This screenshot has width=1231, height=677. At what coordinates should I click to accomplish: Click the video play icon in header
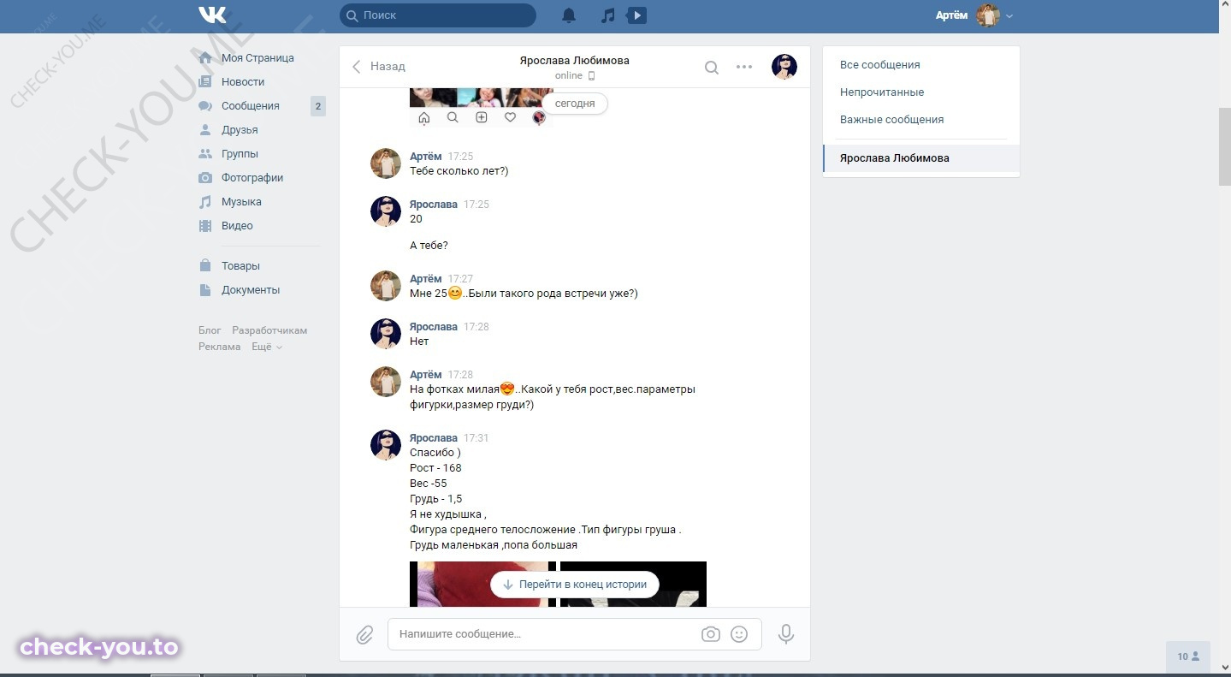click(636, 15)
